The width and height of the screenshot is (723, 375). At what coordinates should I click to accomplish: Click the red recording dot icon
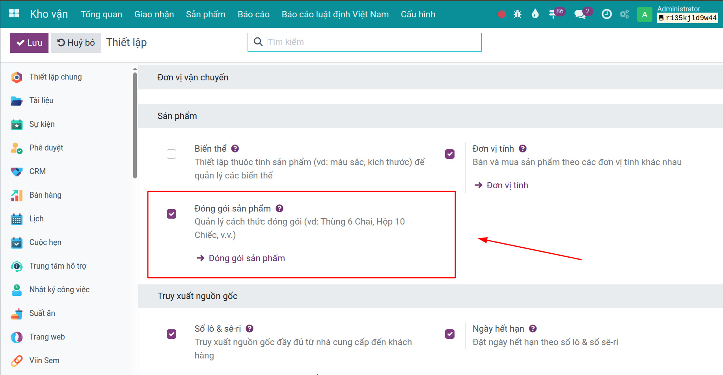point(501,15)
